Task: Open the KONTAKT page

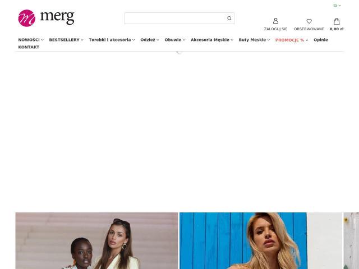Action: [29, 47]
